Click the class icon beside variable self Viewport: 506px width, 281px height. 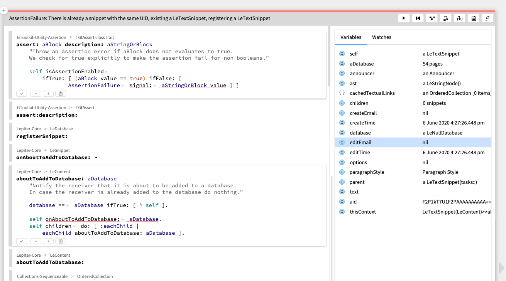pyautogui.click(x=342, y=54)
